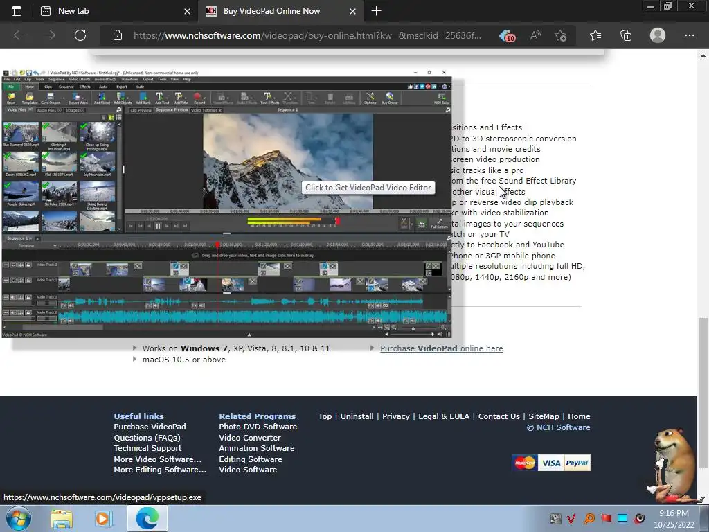This screenshot has width=709, height=532.
Task: Click the 'Useful links' footer heading
Action: 138,416
